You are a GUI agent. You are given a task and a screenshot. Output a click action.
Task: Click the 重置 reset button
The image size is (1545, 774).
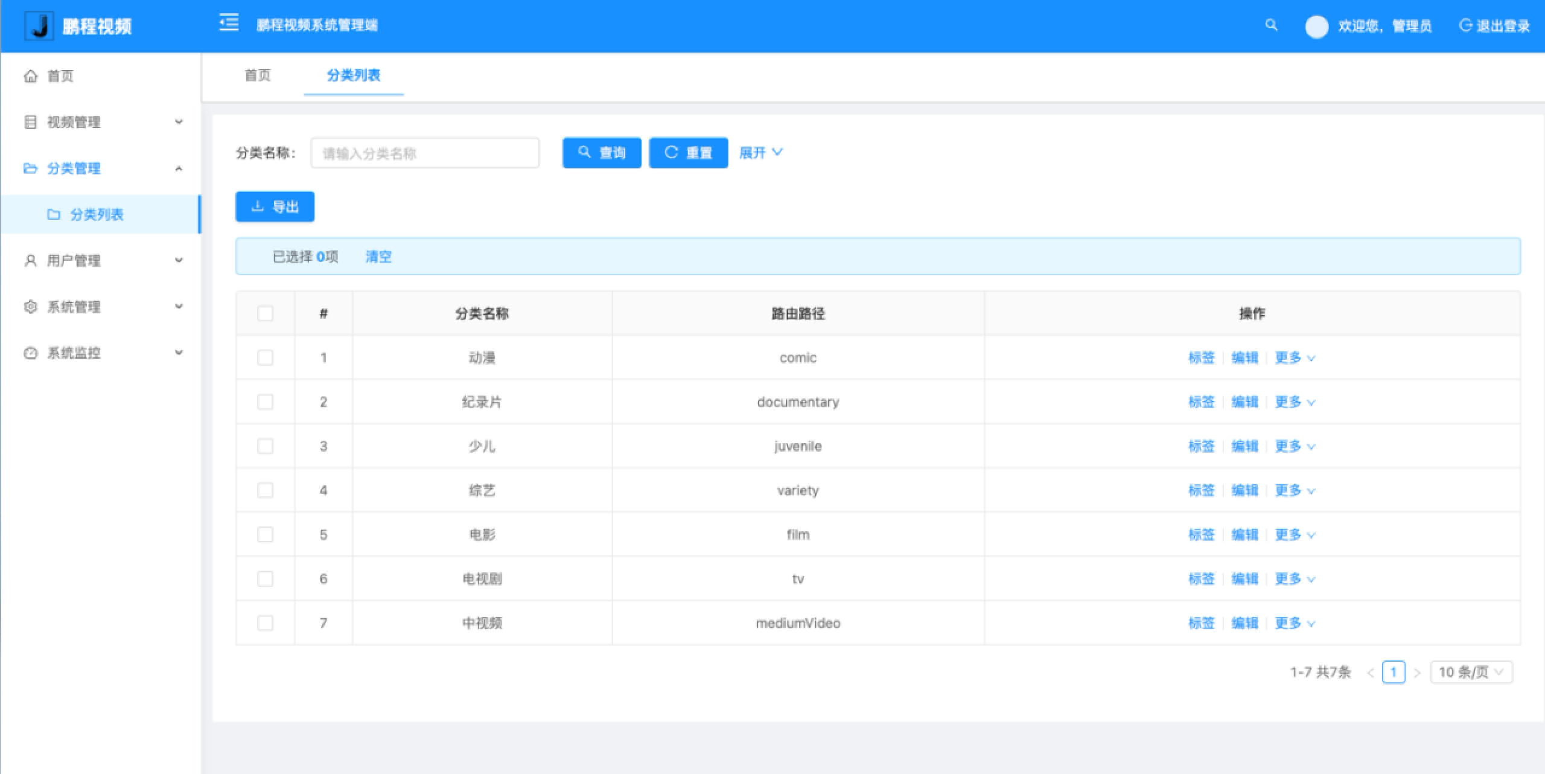[x=689, y=153]
